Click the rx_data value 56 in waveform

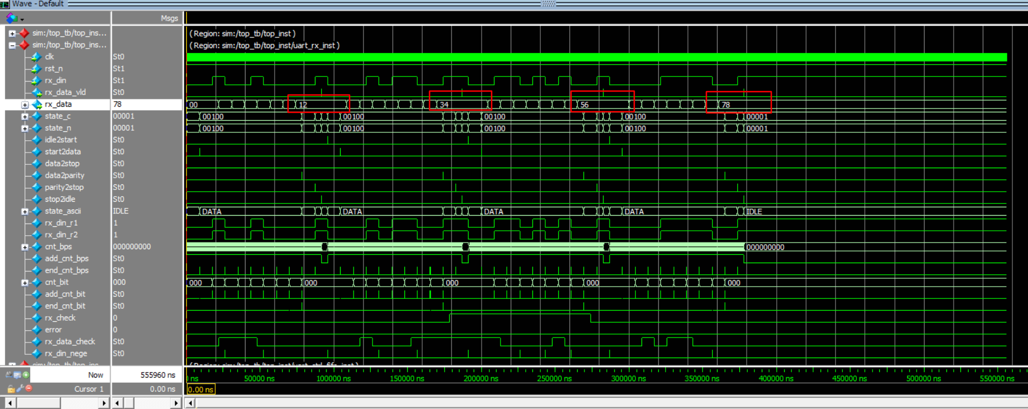584,105
